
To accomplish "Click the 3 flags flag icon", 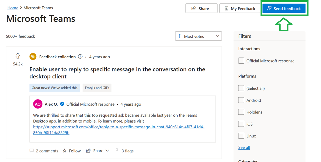I will coord(117,151).
